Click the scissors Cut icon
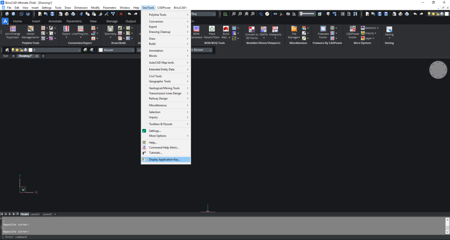This screenshot has height=240, width=450. (81, 14)
